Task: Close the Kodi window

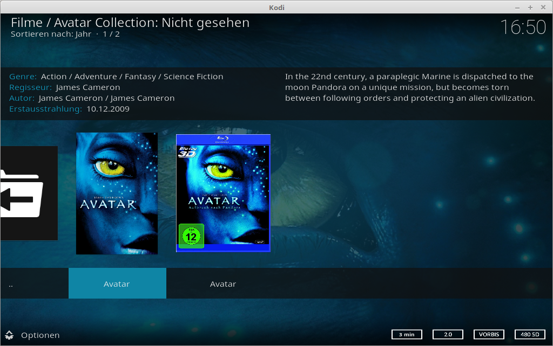Action: click(x=543, y=8)
